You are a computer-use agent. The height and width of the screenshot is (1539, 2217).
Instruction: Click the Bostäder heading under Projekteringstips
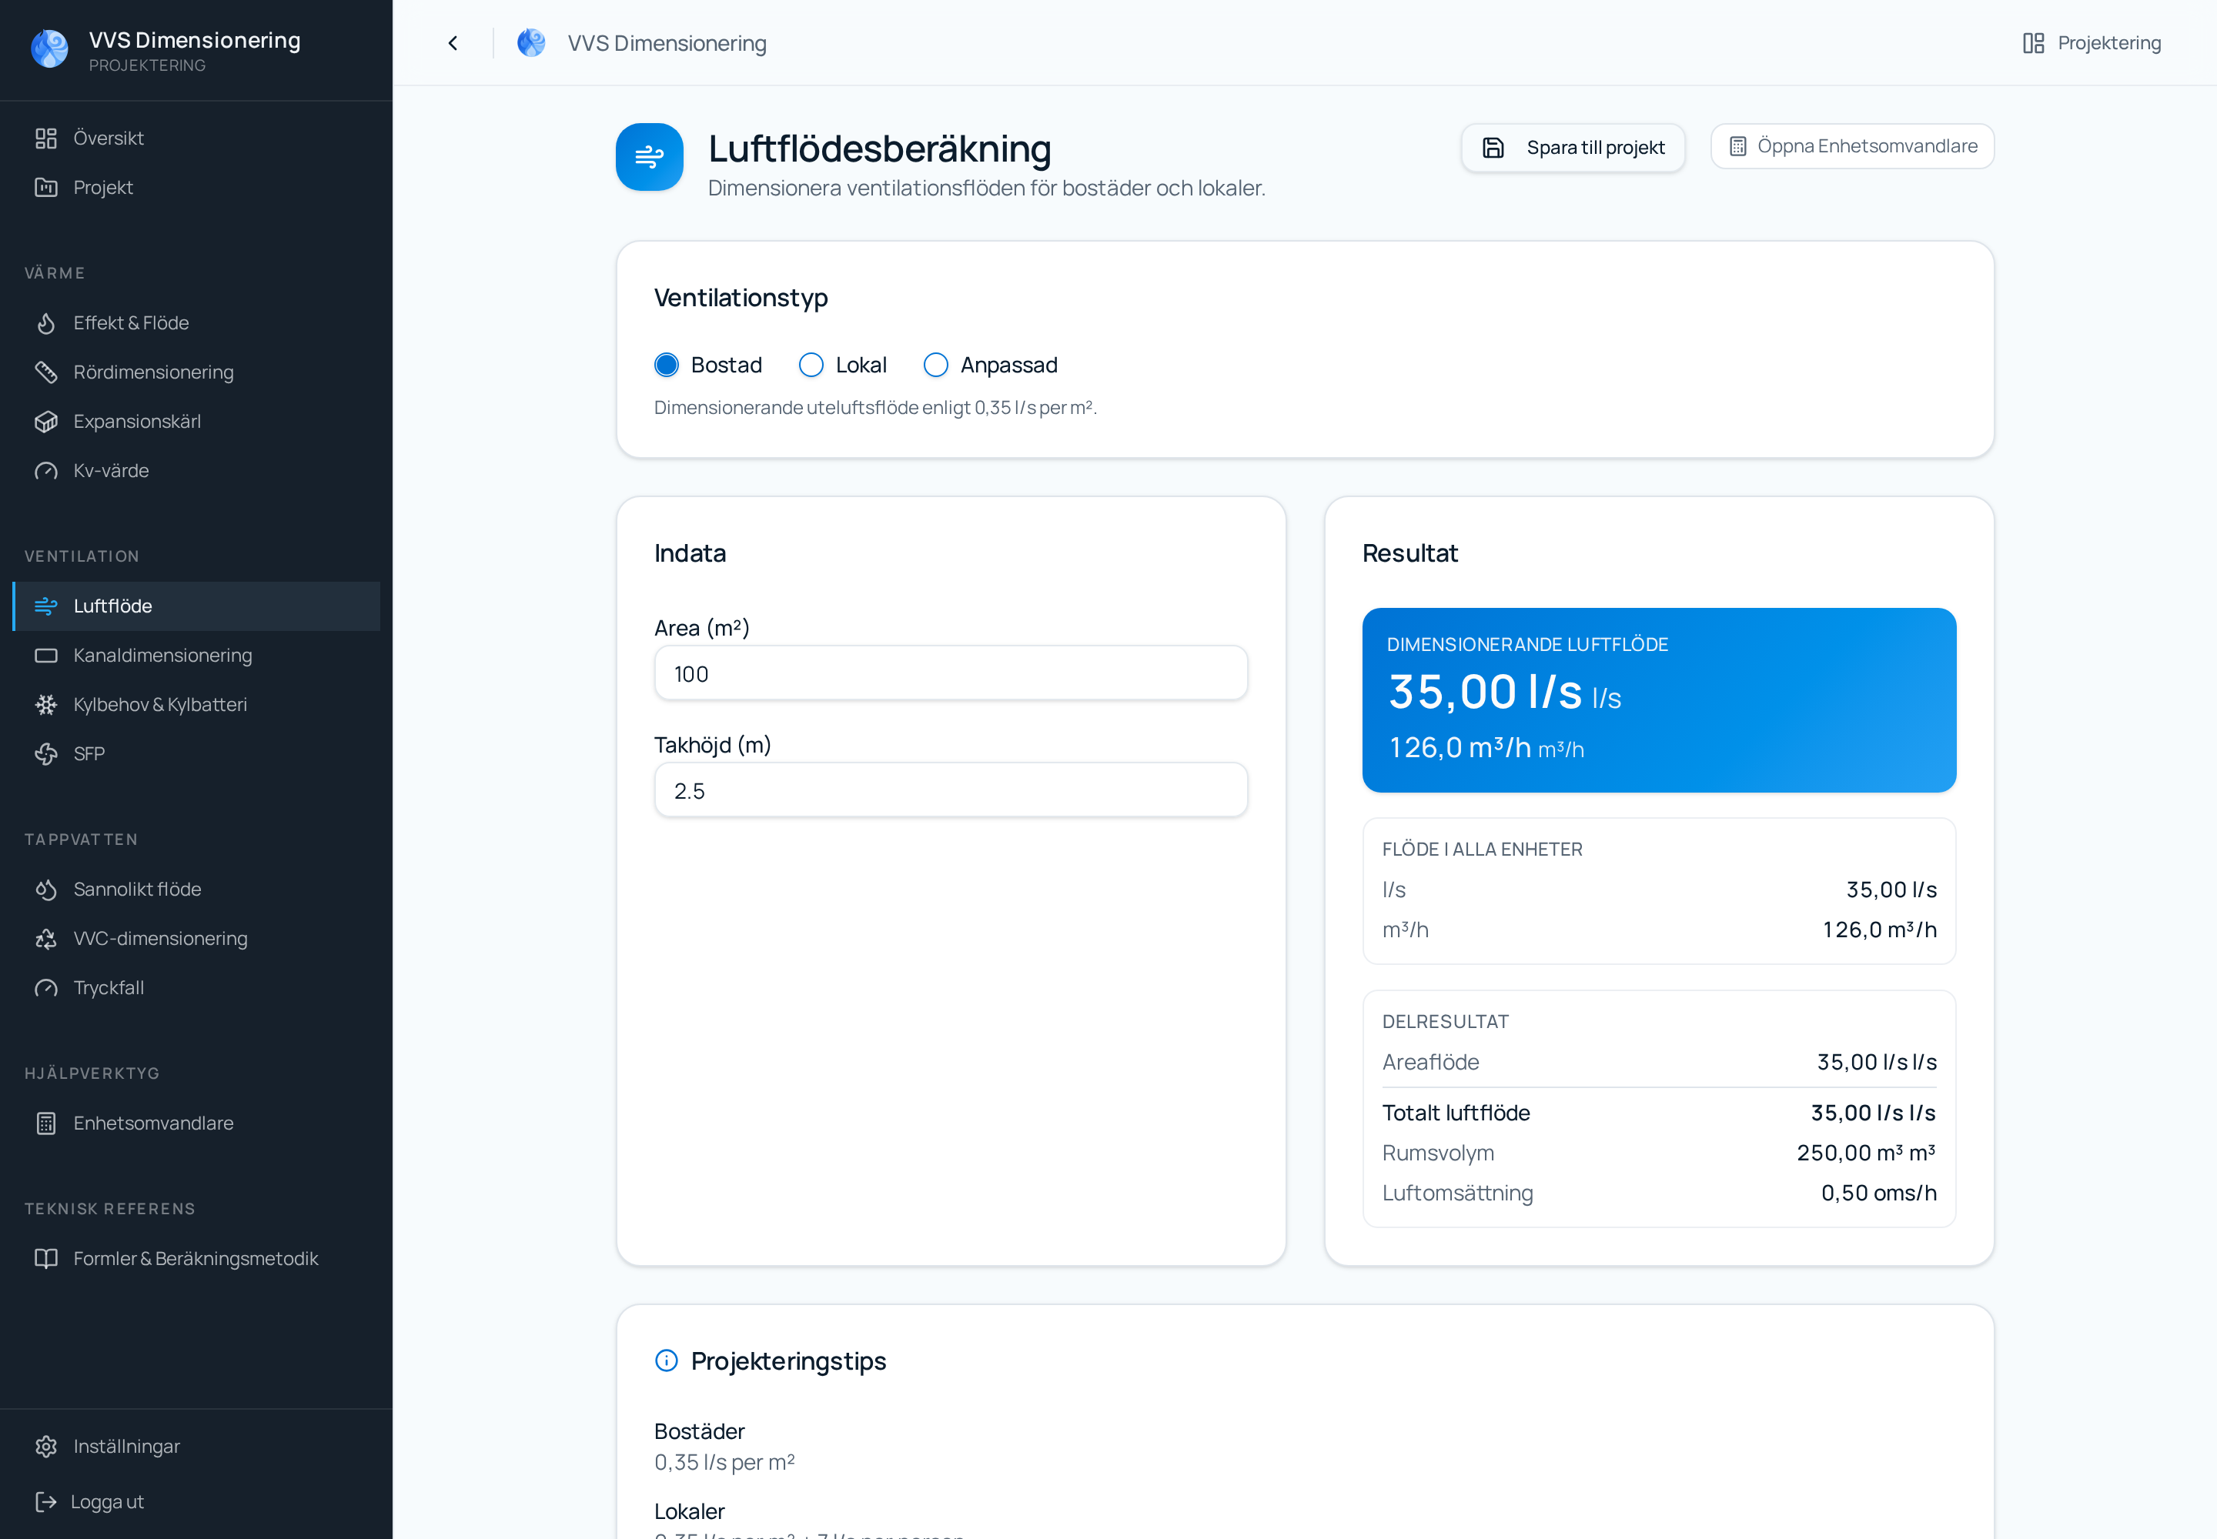point(700,1431)
